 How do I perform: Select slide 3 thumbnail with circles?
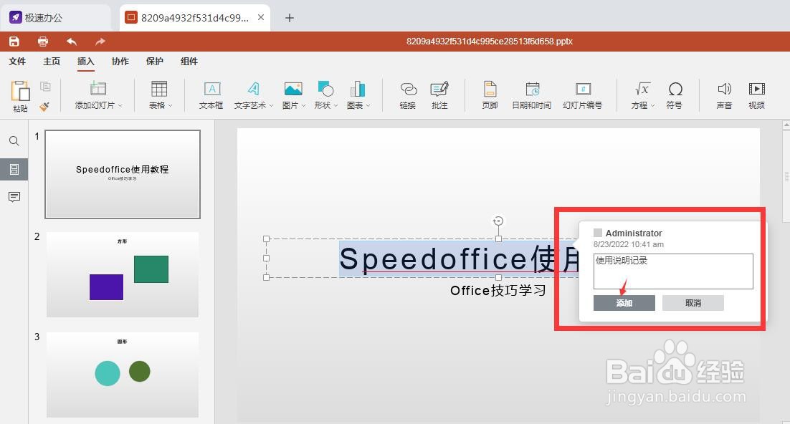tap(123, 375)
